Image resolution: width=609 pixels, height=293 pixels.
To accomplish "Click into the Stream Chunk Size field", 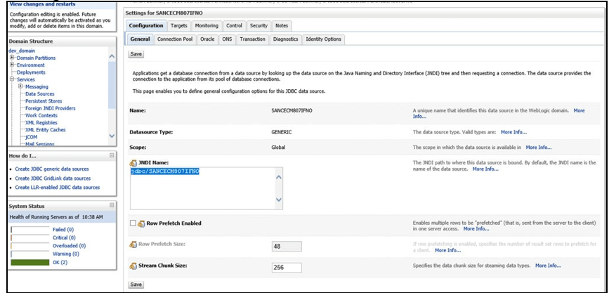I will (x=286, y=267).
